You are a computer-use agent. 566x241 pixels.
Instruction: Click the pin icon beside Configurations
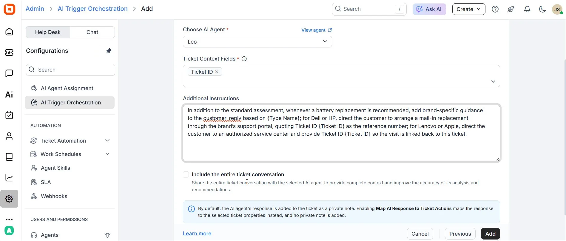(109, 51)
